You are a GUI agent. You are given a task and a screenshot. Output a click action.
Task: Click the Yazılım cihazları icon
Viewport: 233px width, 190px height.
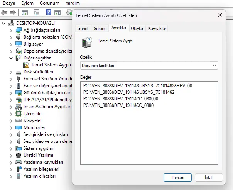pos(19,176)
